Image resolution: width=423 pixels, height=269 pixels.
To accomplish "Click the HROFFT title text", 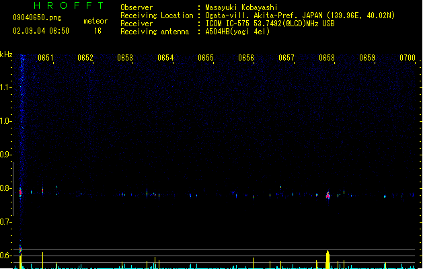I will (x=69, y=5).
